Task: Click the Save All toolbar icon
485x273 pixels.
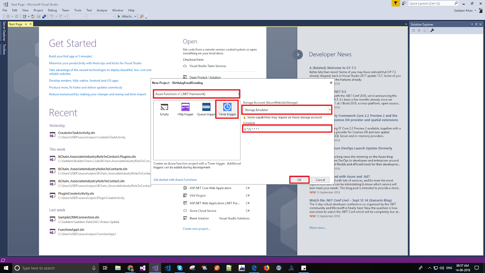Action: [x=44, y=16]
